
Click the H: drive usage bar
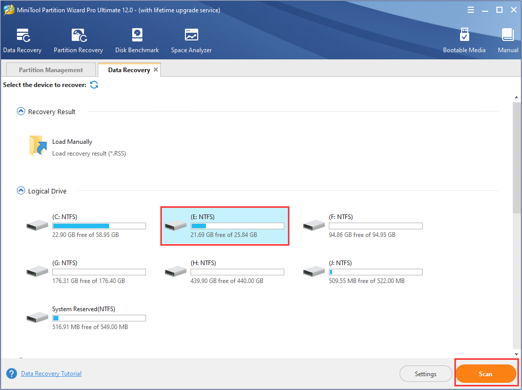point(237,272)
